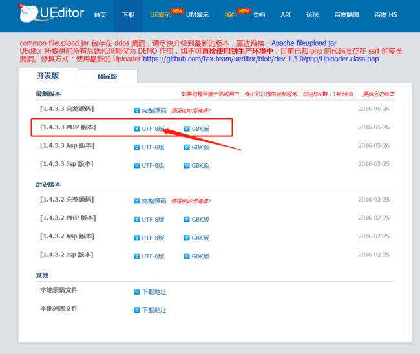Click UTF-8 download icon for 1.4.3.3 Jsp

tap(136, 166)
